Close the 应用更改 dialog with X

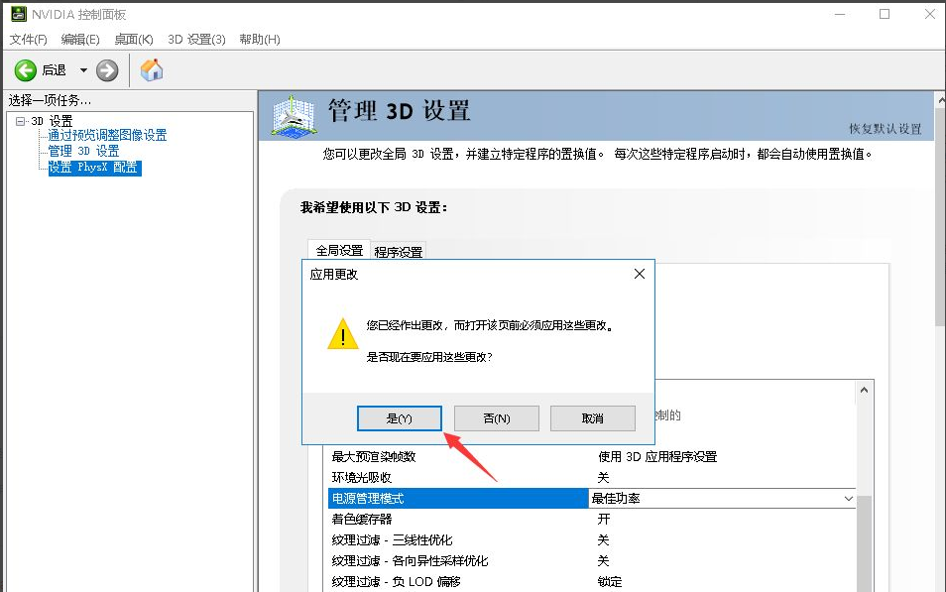[640, 274]
